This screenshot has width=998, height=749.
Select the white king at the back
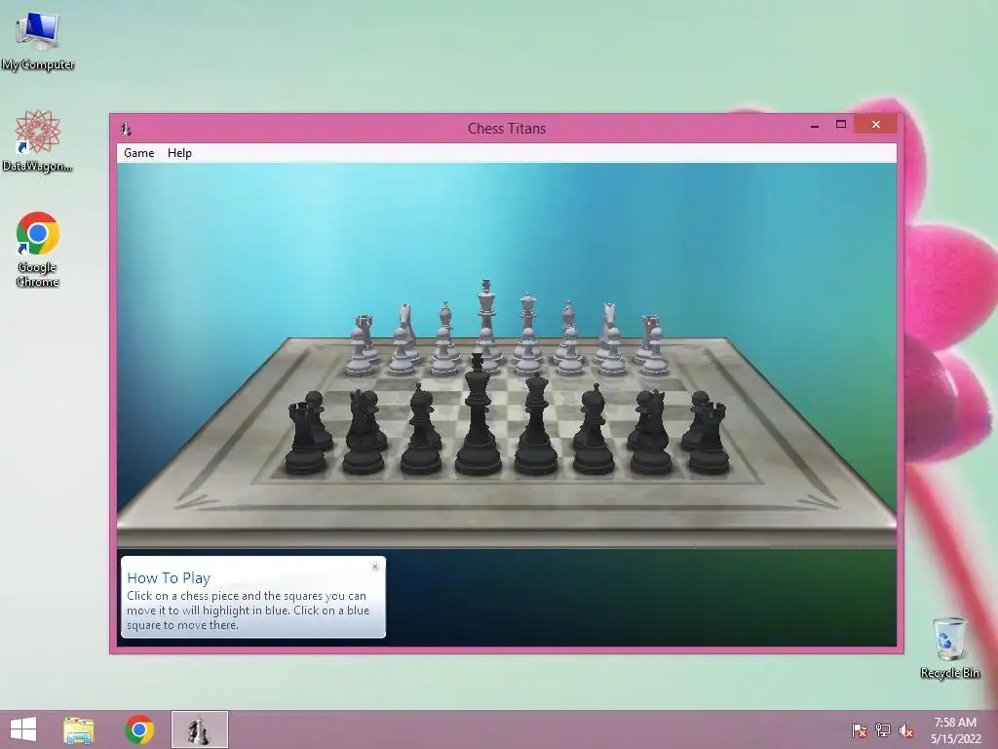coord(486,305)
